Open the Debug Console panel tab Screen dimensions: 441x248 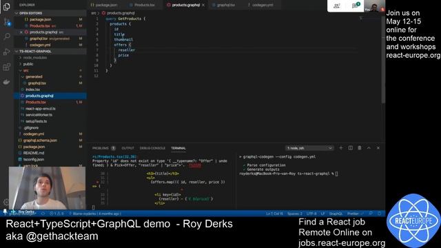(x=152, y=148)
